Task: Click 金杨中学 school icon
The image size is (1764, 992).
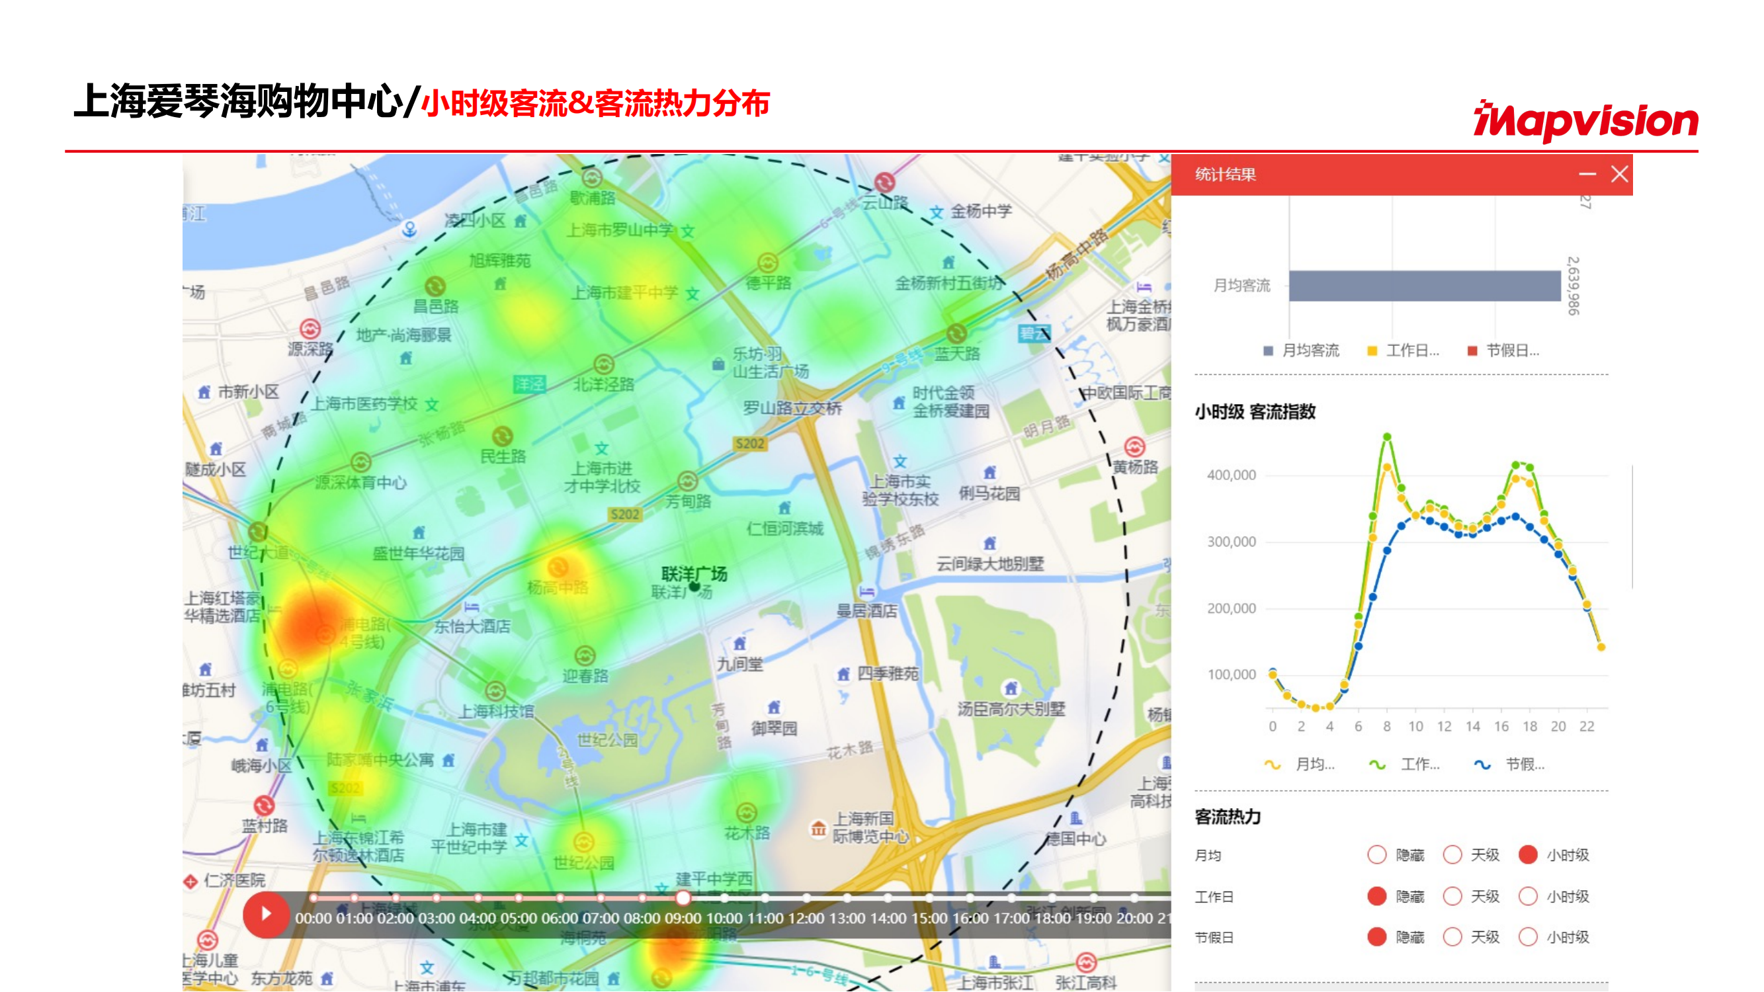Action: pyautogui.click(x=937, y=212)
